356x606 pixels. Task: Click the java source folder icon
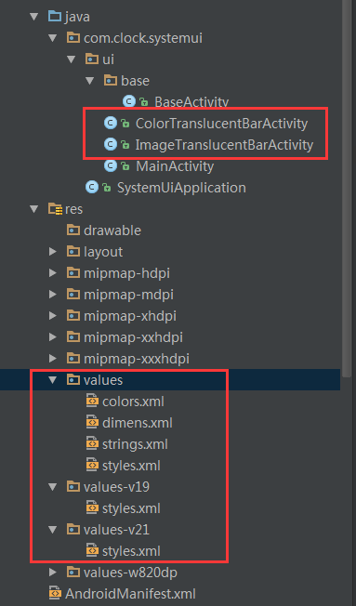(55, 16)
